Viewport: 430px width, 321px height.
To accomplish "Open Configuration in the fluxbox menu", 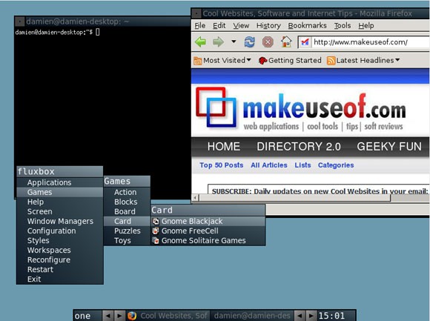I will pyautogui.click(x=59, y=231).
